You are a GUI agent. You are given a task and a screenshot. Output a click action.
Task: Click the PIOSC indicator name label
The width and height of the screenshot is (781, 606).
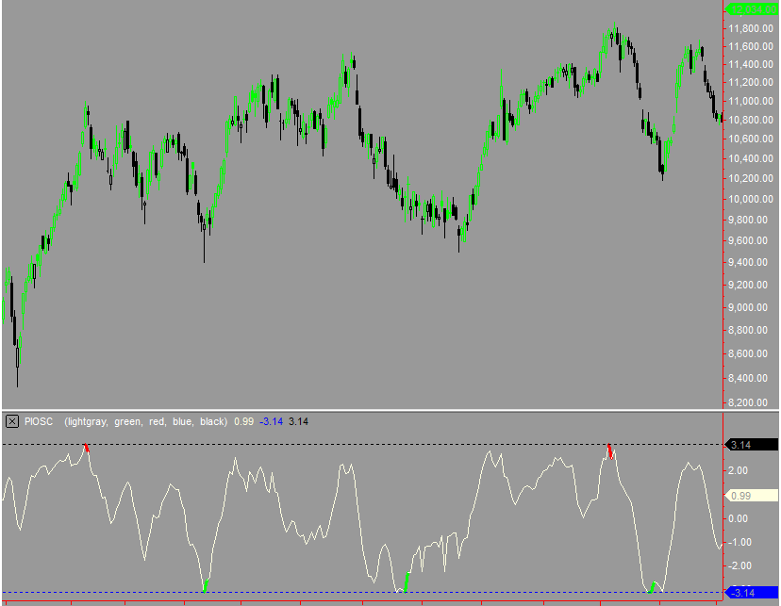coord(39,421)
